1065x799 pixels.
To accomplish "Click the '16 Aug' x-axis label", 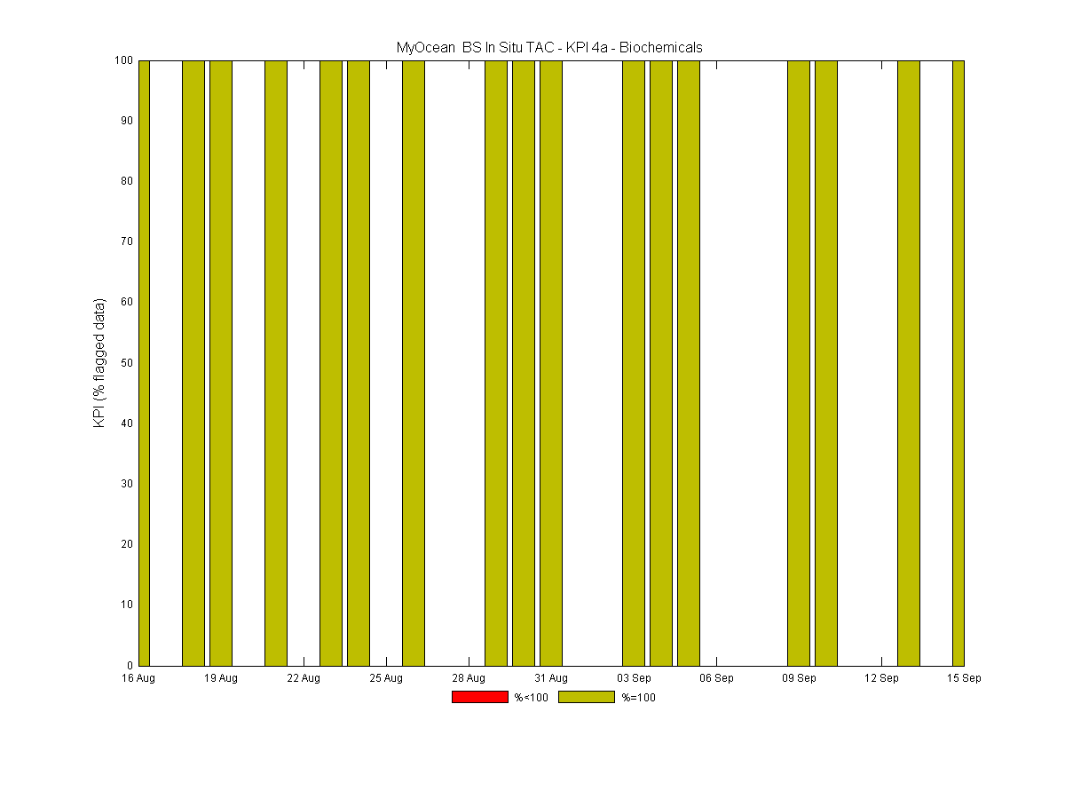I will tap(138, 679).
